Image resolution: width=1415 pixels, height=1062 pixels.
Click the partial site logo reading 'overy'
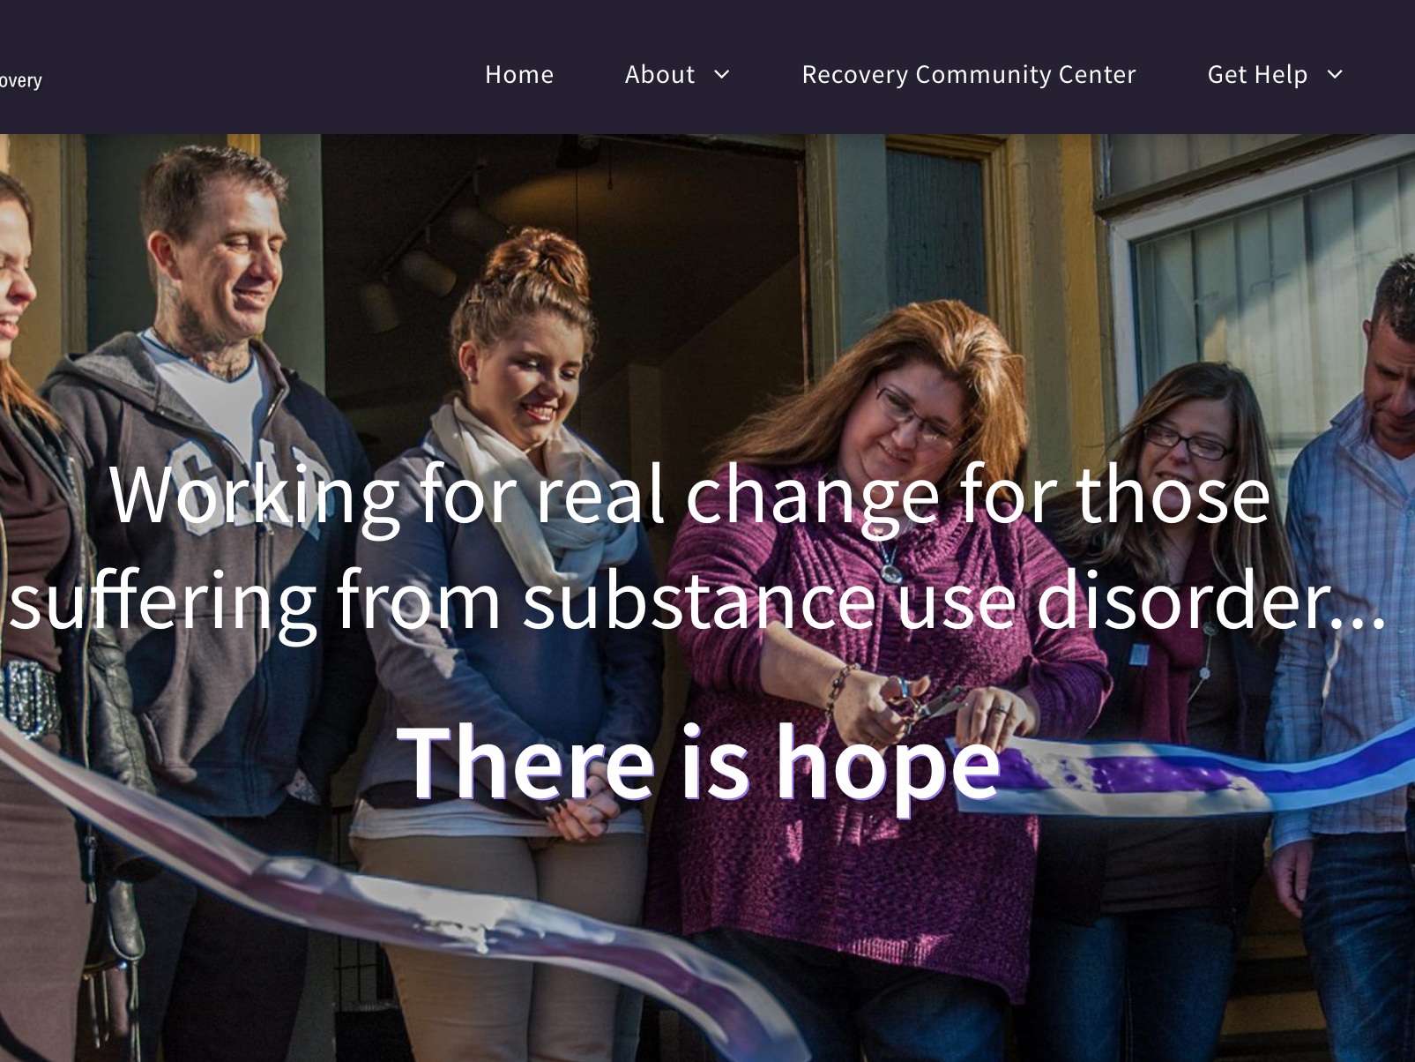pos(20,80)
